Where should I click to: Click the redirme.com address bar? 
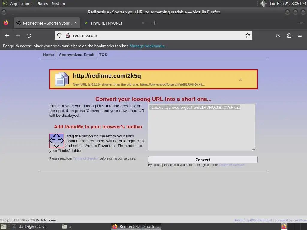point(153,35)
